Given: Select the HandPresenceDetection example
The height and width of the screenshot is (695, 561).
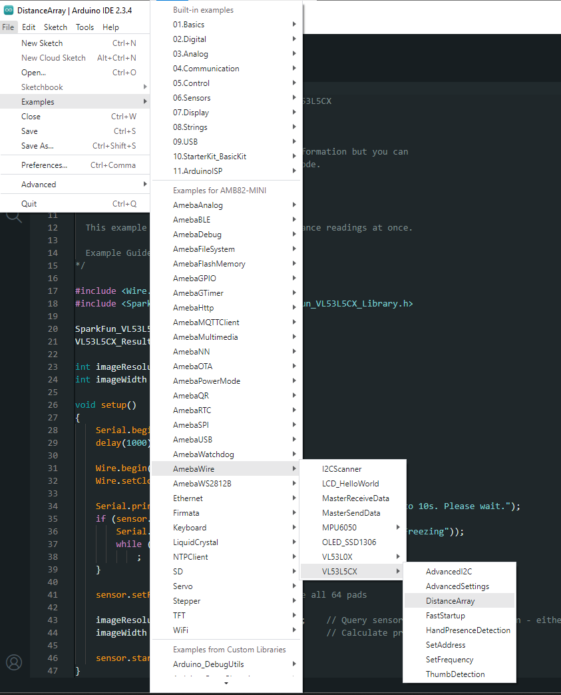Looking at the screenshot, I should pyautogui.click(x=468, y=630).
